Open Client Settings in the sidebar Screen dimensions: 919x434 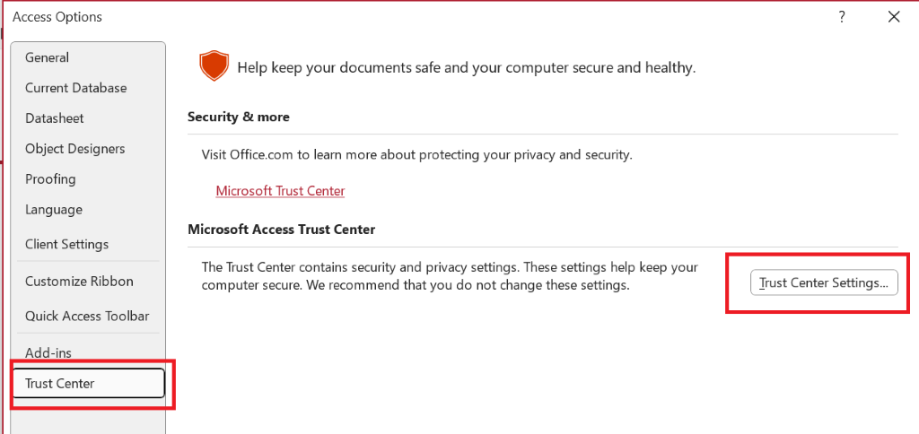[66, 244]
